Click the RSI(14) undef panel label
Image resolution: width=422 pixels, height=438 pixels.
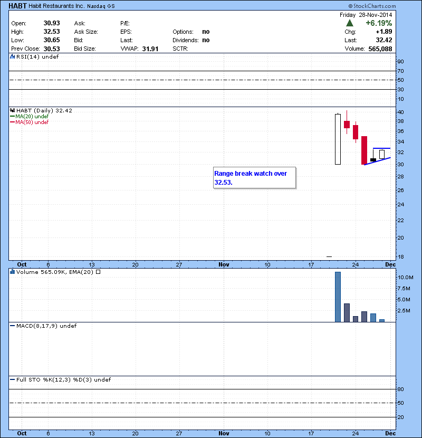click(x=37, y=56)
